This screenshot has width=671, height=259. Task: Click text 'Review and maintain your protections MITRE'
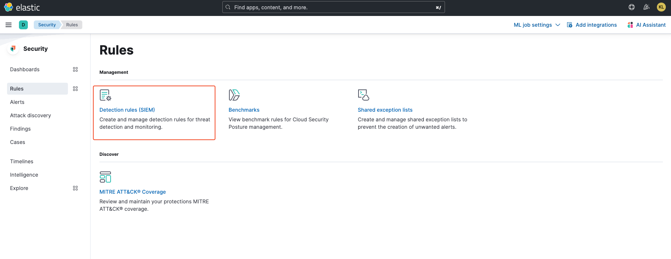[154, 201]
